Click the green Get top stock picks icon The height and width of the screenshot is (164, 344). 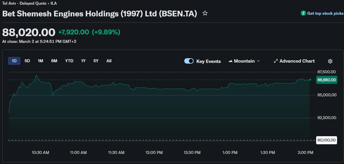tap(303, 13)
